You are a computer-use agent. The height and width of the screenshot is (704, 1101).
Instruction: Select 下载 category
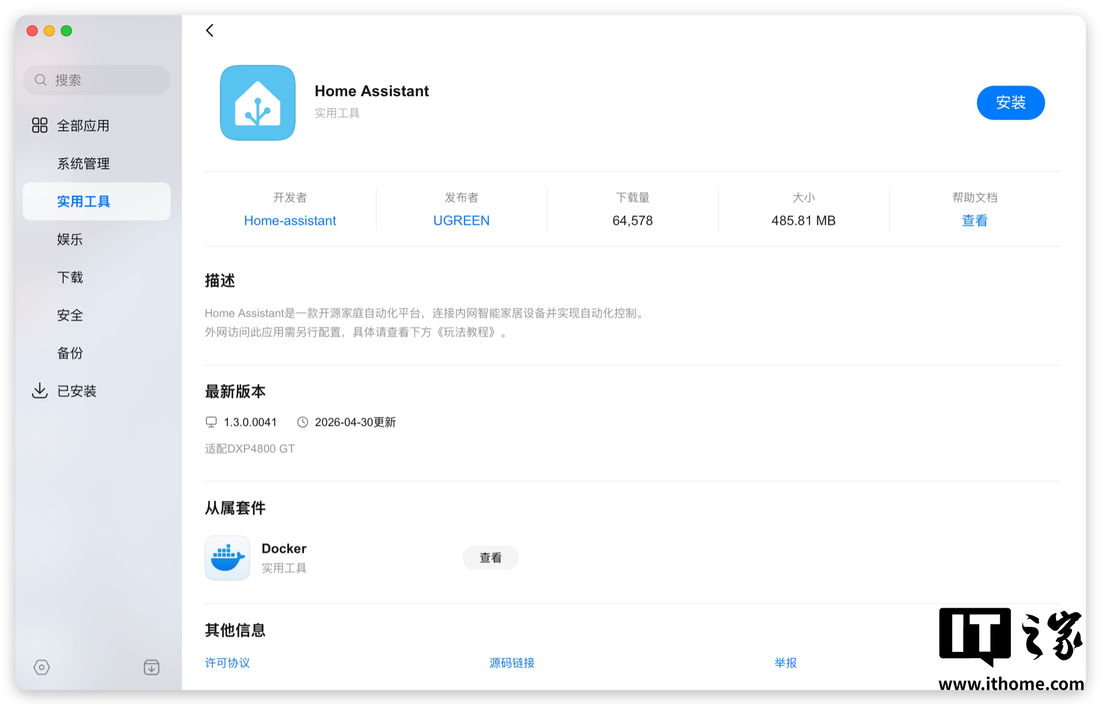coord(97,277)
